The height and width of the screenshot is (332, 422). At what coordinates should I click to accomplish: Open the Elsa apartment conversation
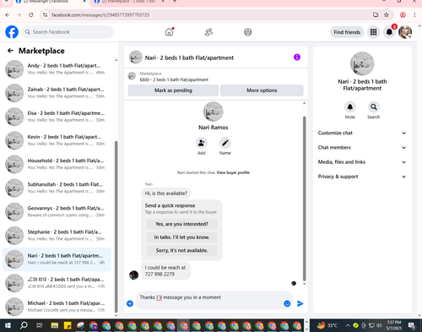[57, 117]
